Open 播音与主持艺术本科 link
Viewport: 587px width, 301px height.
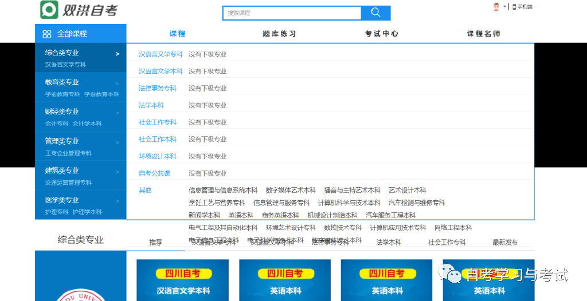pos(353,191)
